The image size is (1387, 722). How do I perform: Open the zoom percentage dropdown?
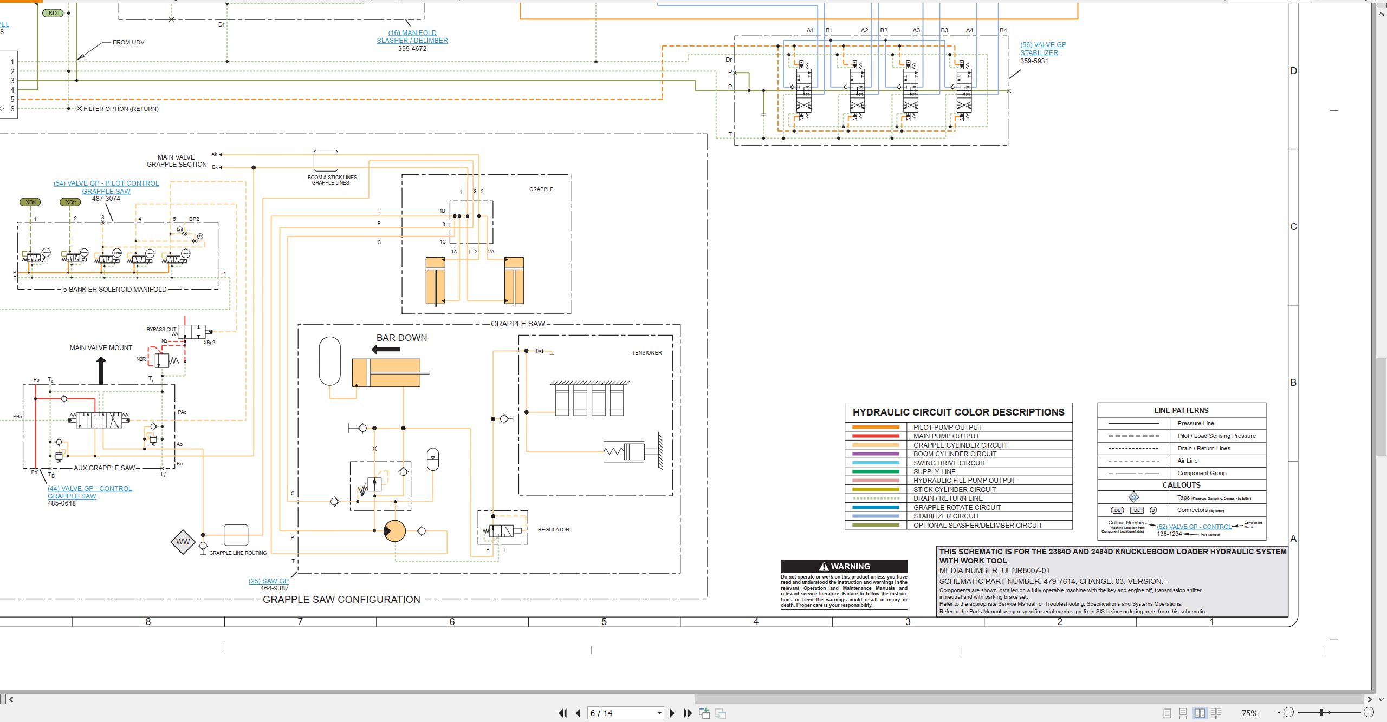coord(1279,713)
